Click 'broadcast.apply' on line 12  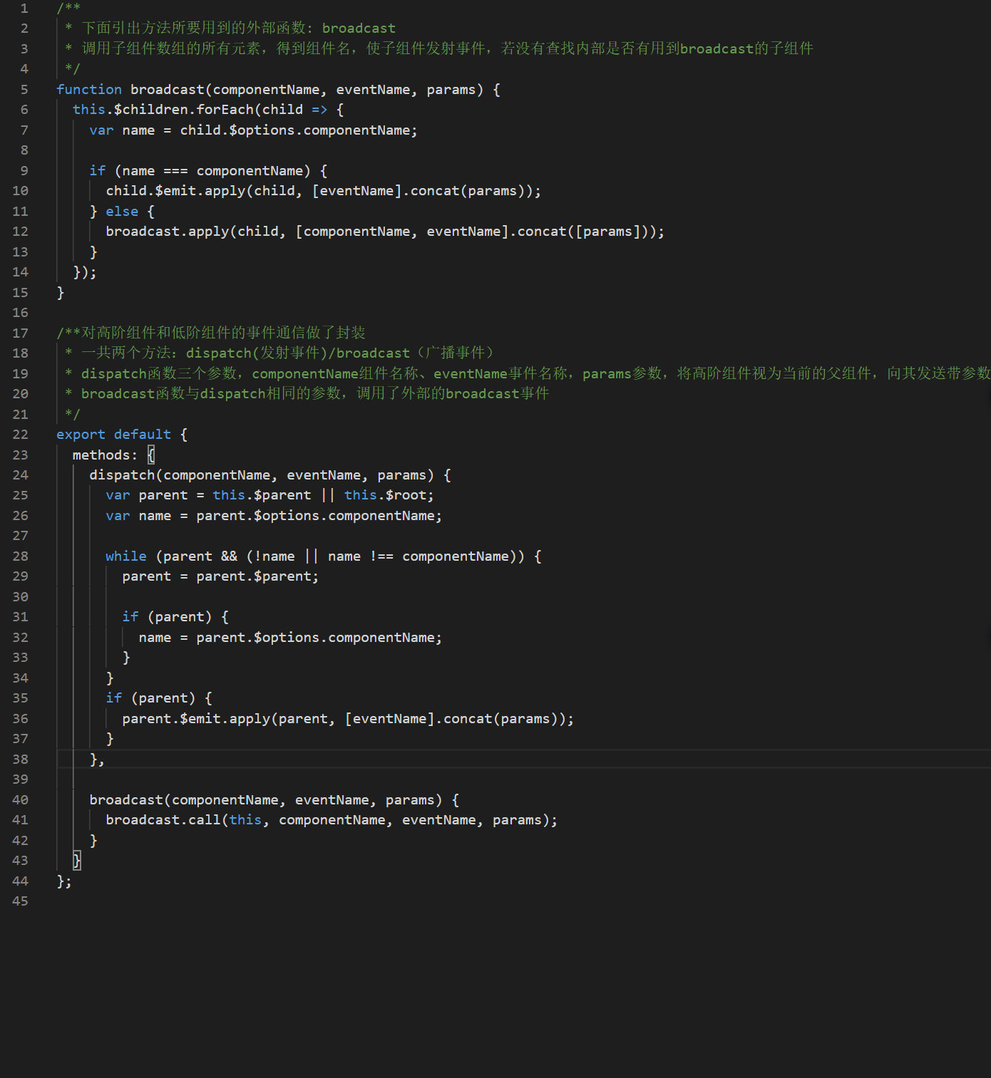pos(168,231)
